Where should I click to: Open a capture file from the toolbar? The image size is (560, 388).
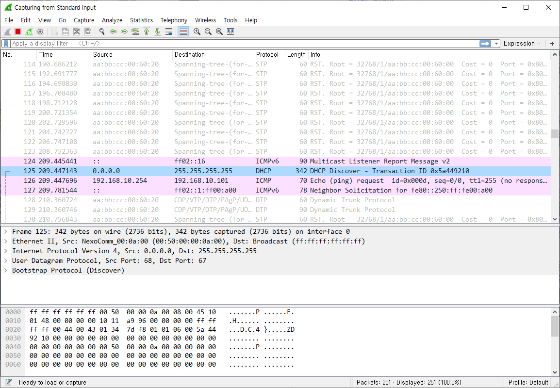pyautogui.click(x=54, y=32)
